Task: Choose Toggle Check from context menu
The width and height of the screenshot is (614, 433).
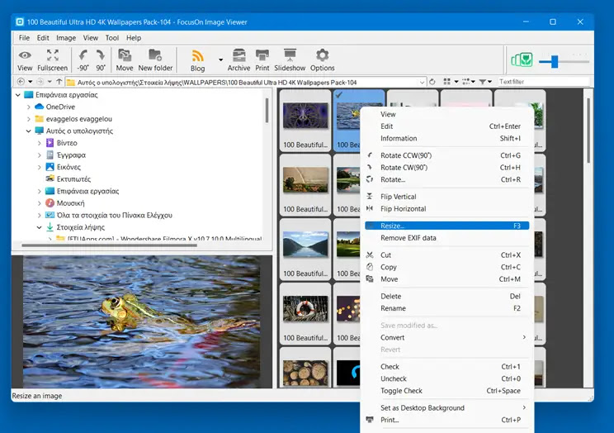Action: point(446,391)
